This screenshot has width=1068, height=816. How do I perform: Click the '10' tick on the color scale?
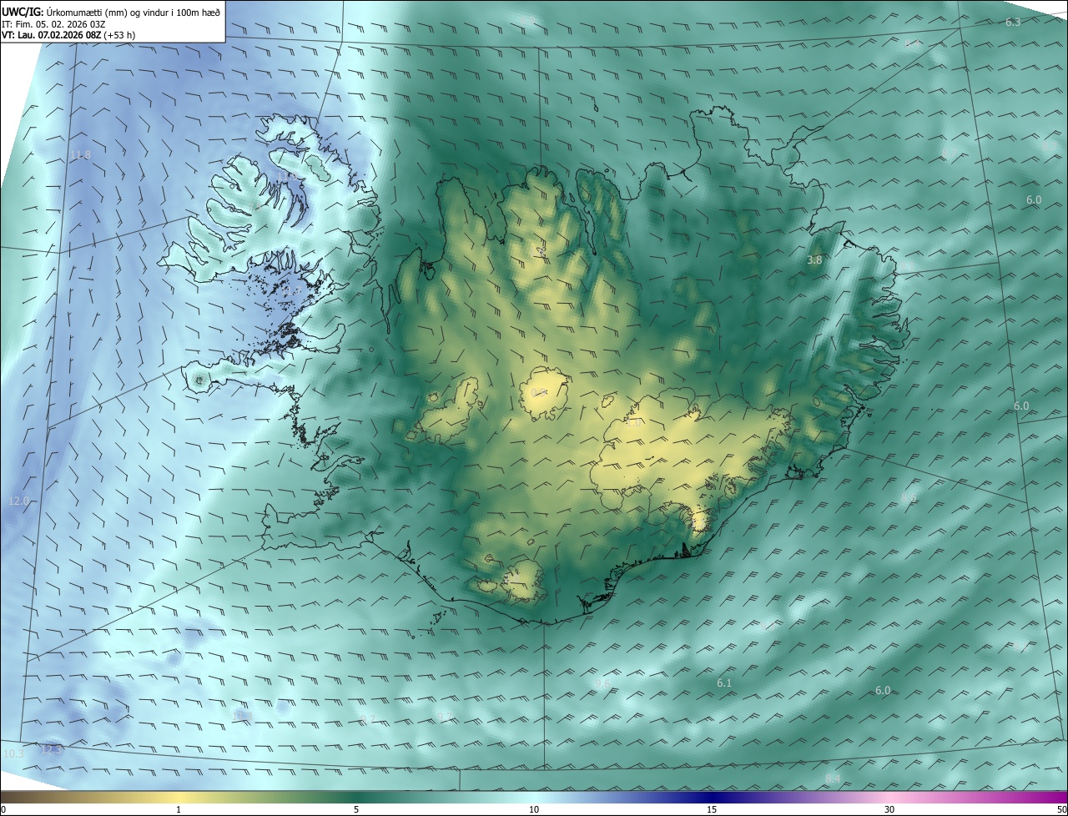(534, 809)
